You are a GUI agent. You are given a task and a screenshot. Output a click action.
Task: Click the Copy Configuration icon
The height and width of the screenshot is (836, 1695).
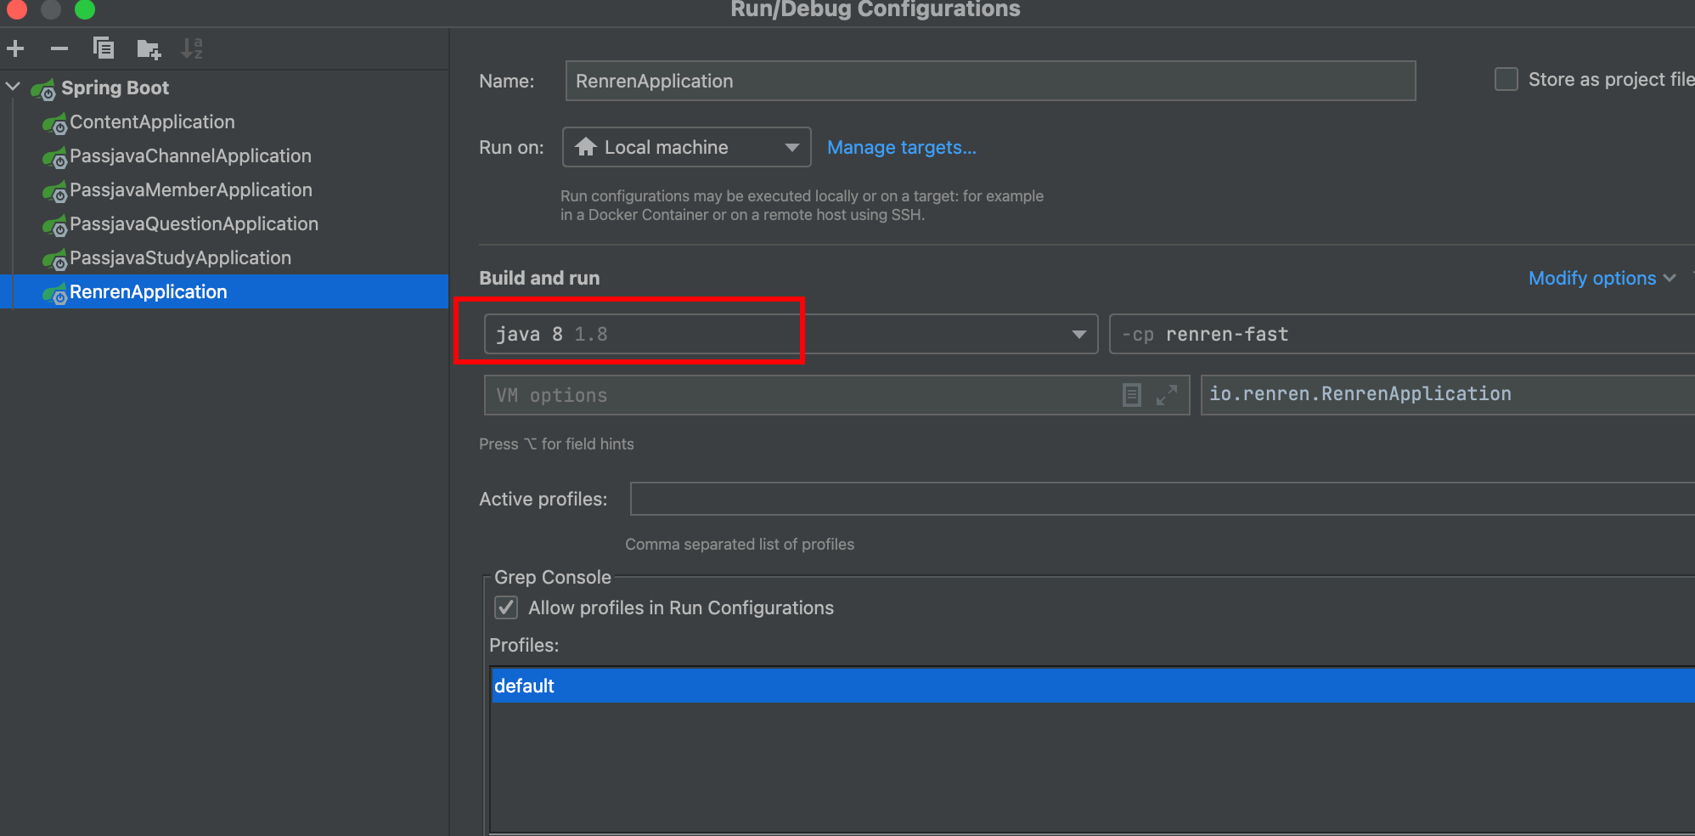point(104,48)
